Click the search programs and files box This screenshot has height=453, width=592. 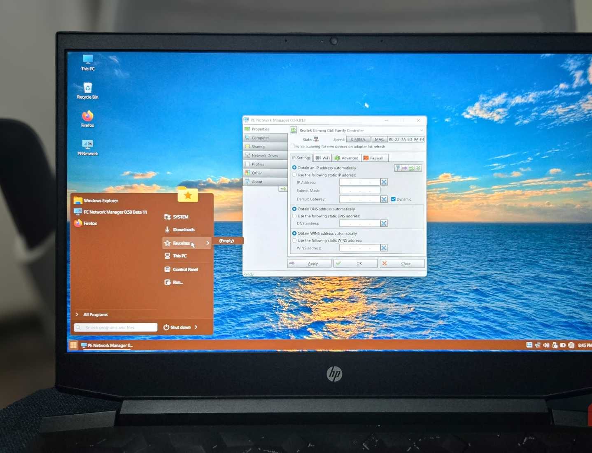[115, 327]
